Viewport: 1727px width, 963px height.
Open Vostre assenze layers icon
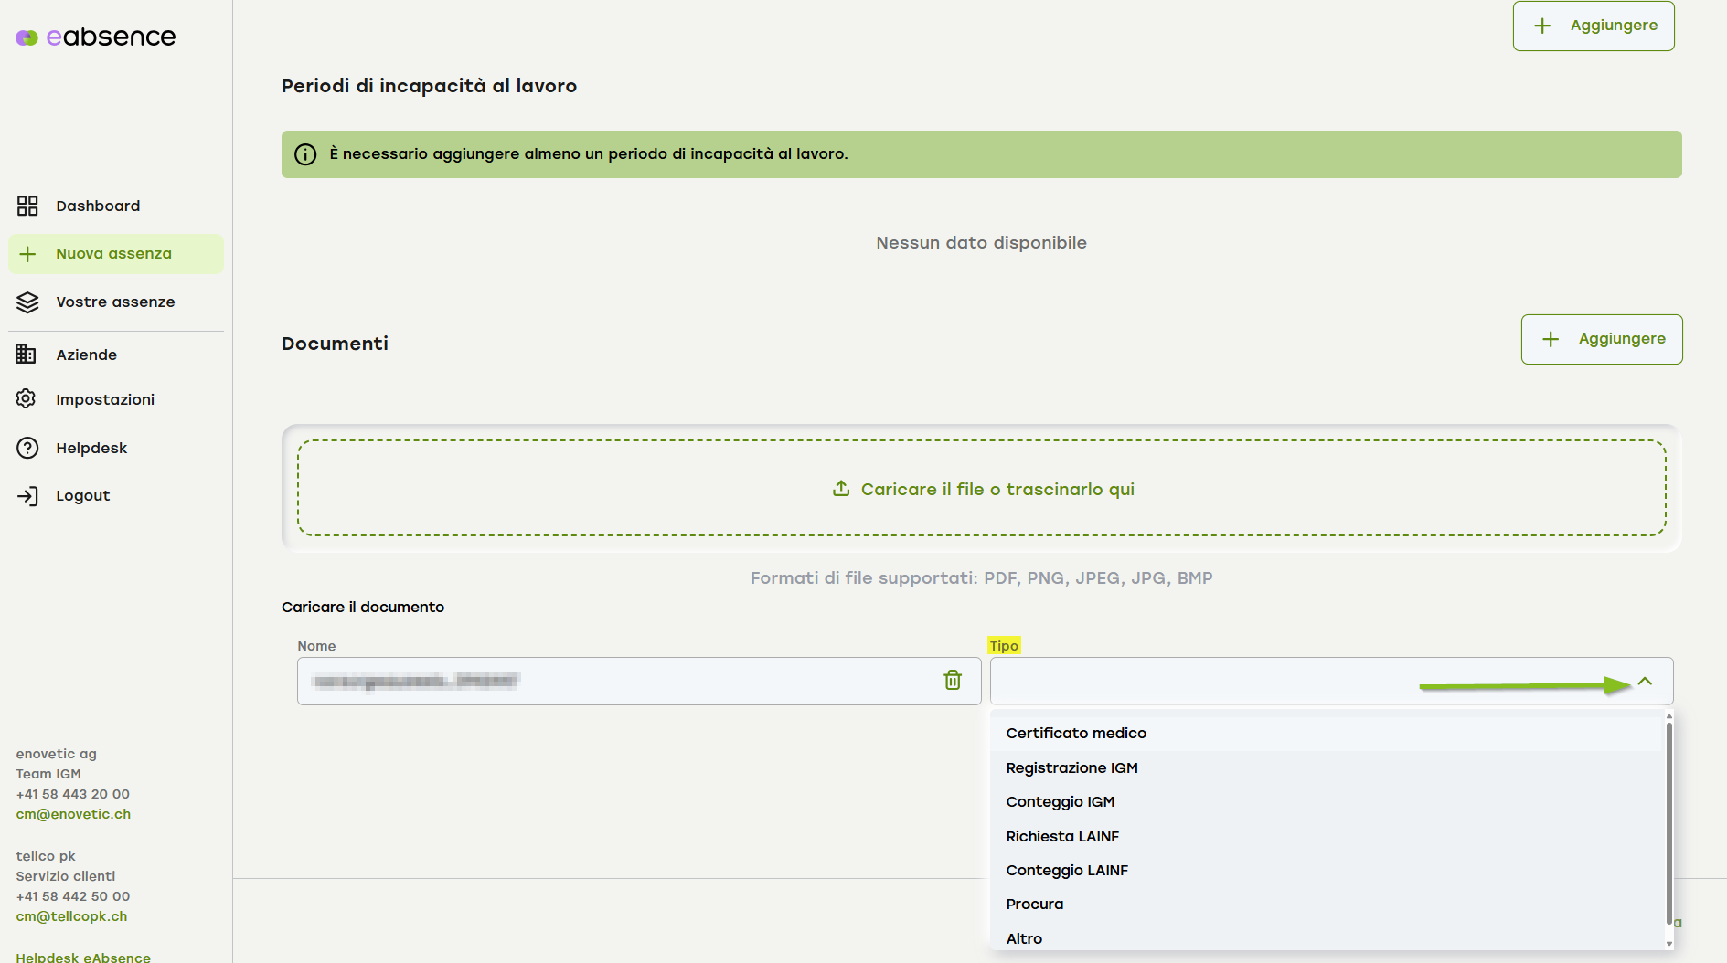[27, 302]
